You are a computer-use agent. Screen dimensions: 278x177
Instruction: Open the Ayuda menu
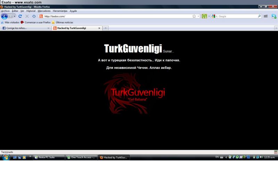point(73,11)
